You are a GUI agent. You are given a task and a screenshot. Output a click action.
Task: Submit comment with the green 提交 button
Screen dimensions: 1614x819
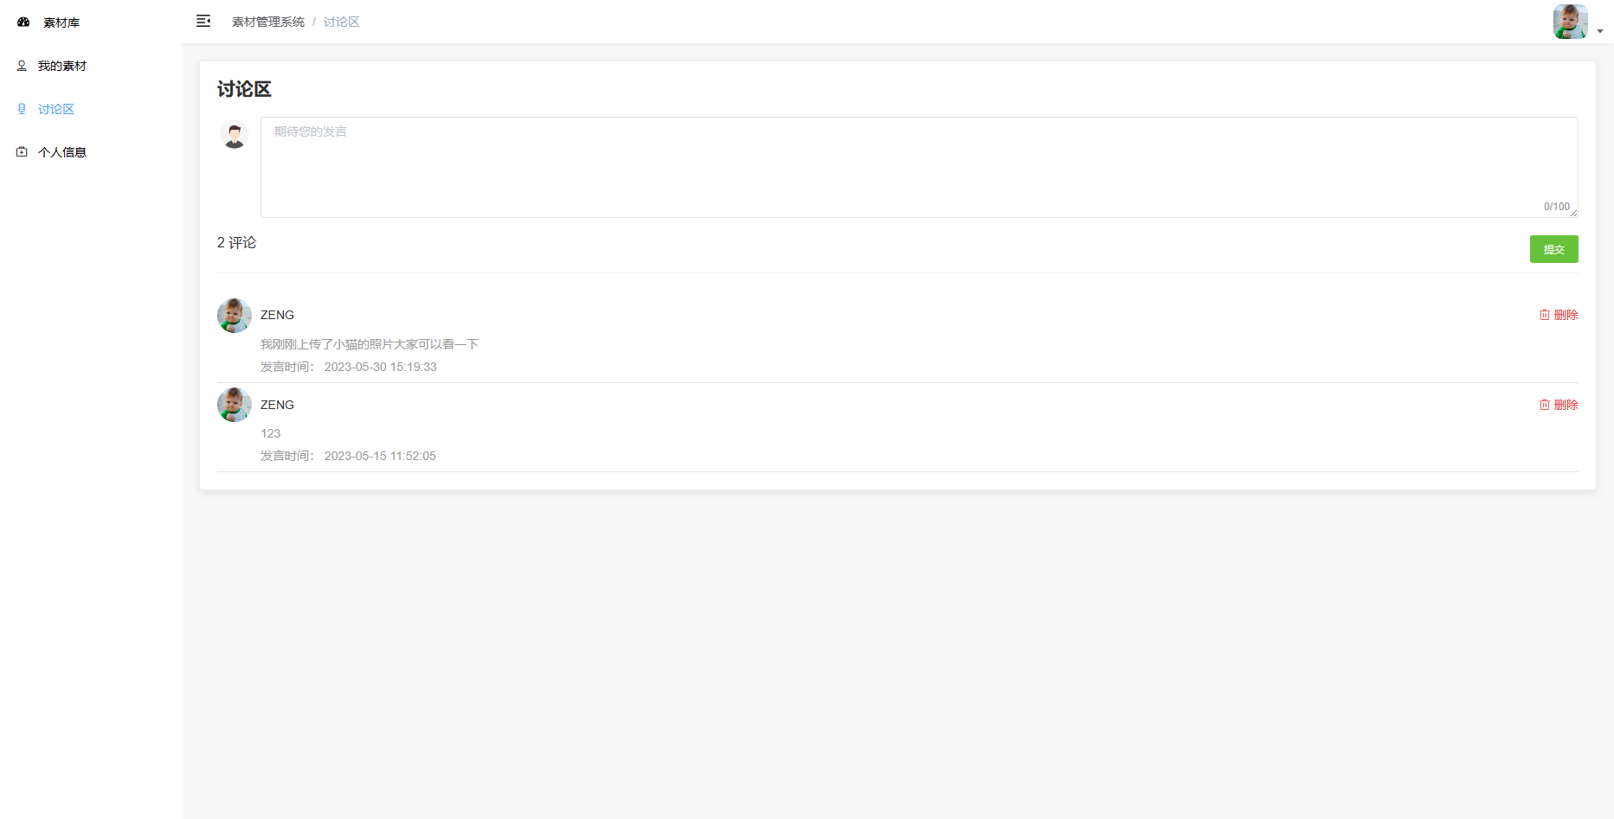pos(1553,249)
